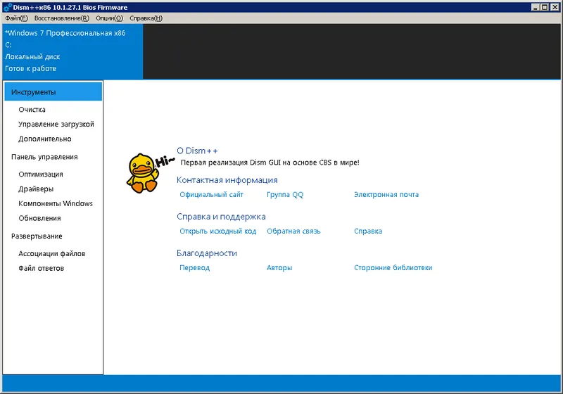Open the Справка menu in menu bar
Screen dimensions: 563x394
(x=146, y=18)
